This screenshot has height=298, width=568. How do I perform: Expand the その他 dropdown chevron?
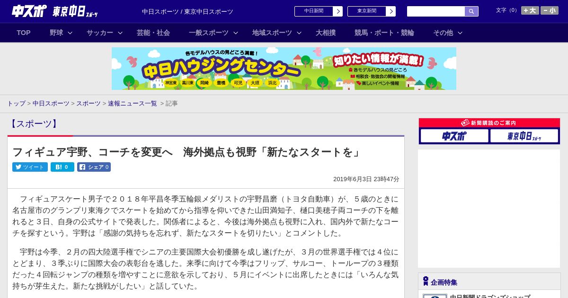pyautogui.click(x=460, y=33)
